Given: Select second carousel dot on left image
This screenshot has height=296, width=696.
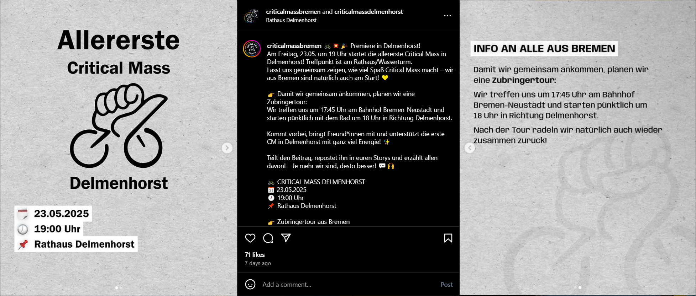Looking at the screenshot, I should pos(121,287).
